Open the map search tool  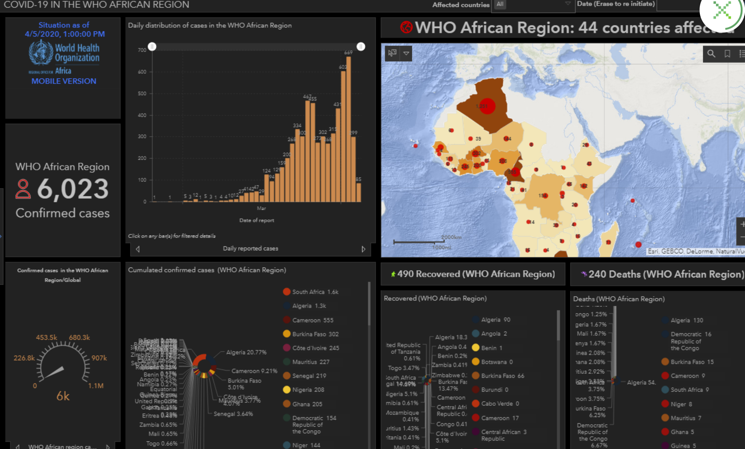[711, 54]
